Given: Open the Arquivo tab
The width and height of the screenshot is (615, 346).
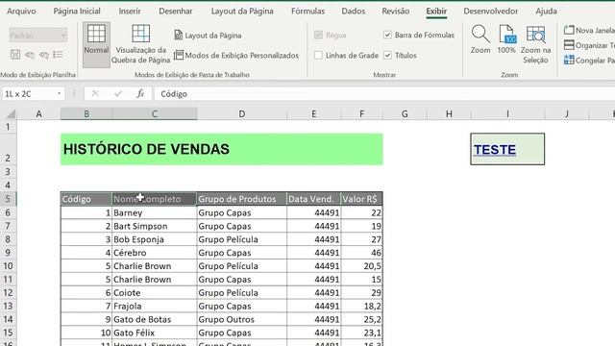Looking at the screenshot, I should 21,11.
